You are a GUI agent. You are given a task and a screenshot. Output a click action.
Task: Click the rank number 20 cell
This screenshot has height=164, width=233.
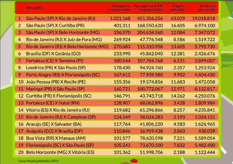click(20, 152)
